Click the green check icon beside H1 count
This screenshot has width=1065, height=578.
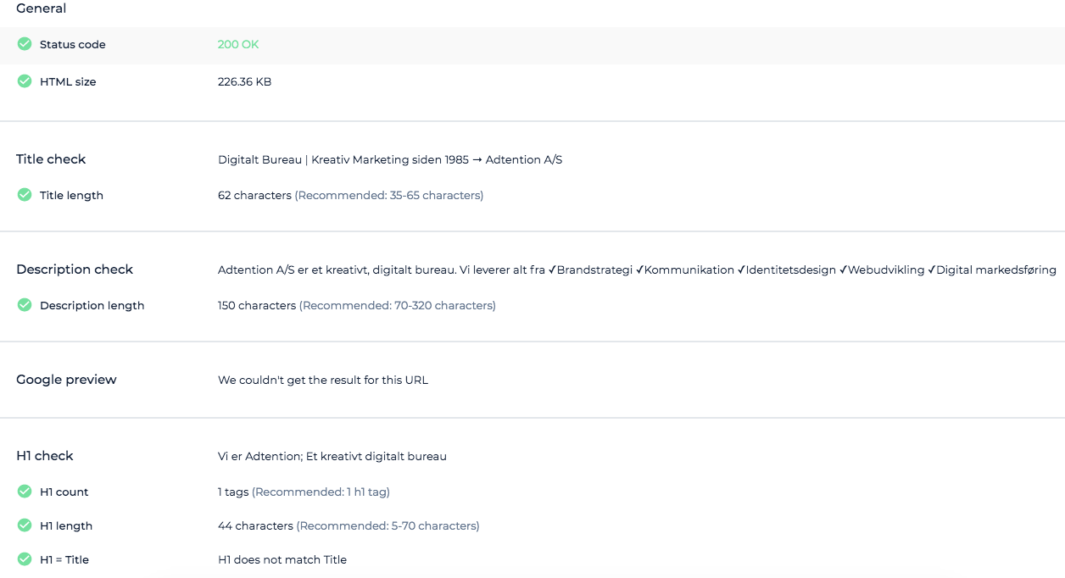pyautogui.click(x=24, y=492)
